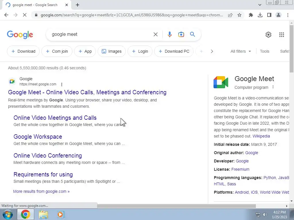Select the App filter chip
Image resolution: width=294 pixels, height=220 pixels.
[85, 51]
